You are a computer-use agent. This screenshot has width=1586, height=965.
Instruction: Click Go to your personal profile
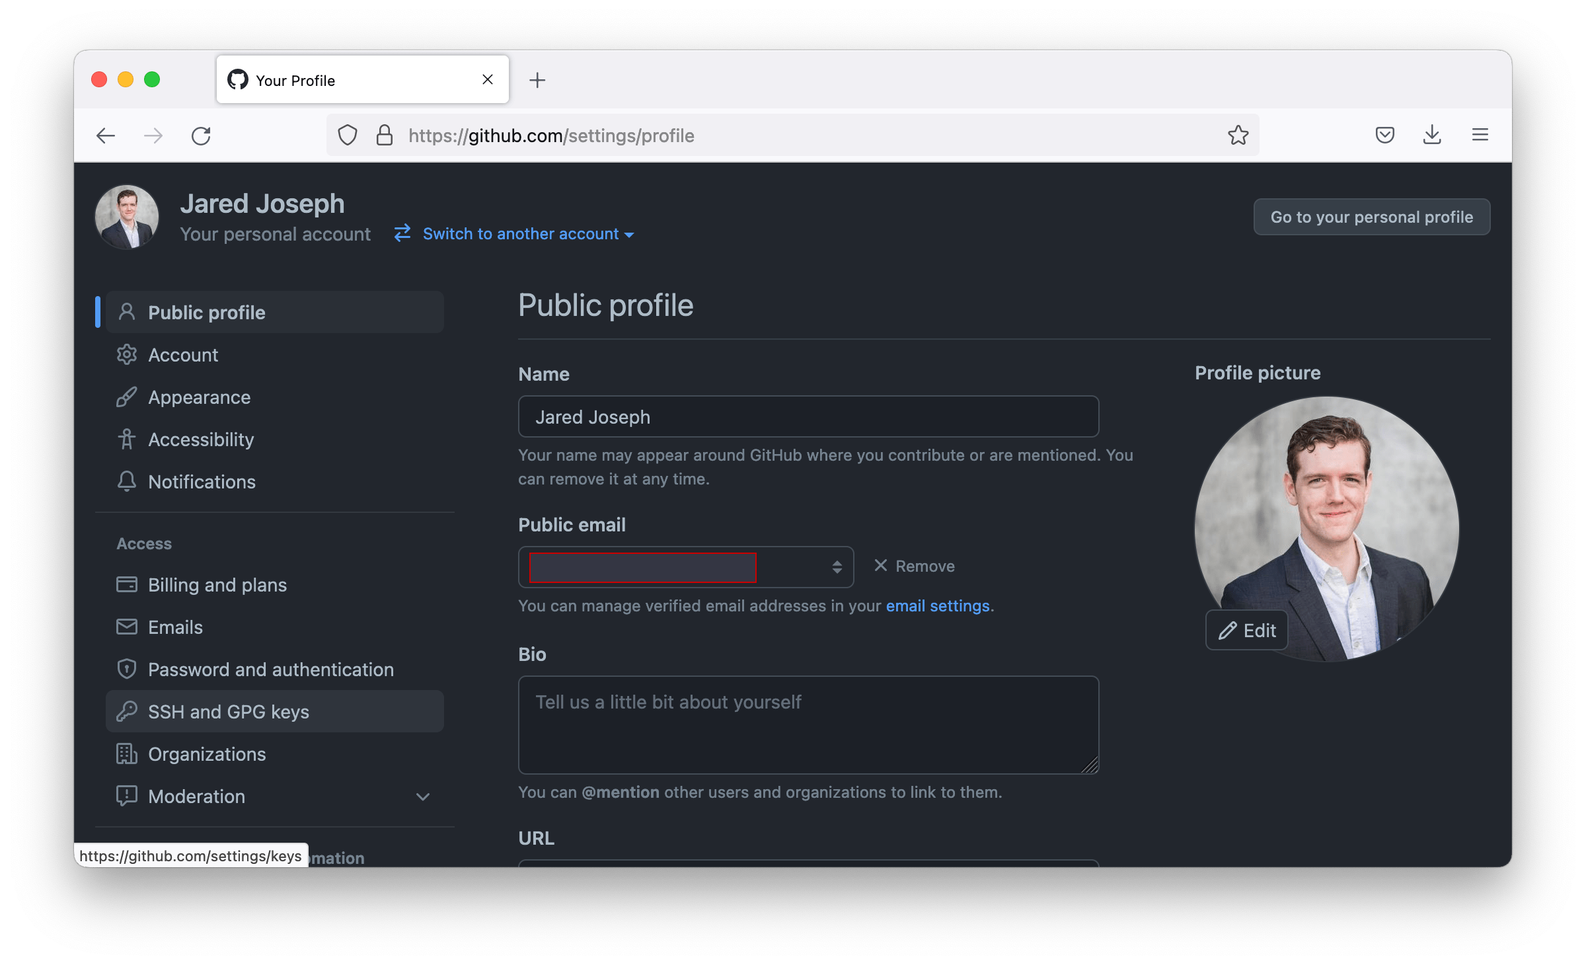pyautogui.click(x=1371, y=216)
